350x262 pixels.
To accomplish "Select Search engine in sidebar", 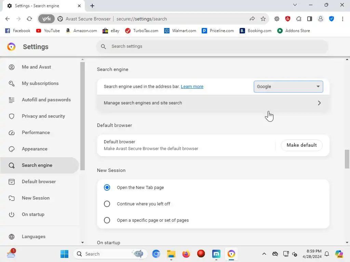I will coord(40,165).
